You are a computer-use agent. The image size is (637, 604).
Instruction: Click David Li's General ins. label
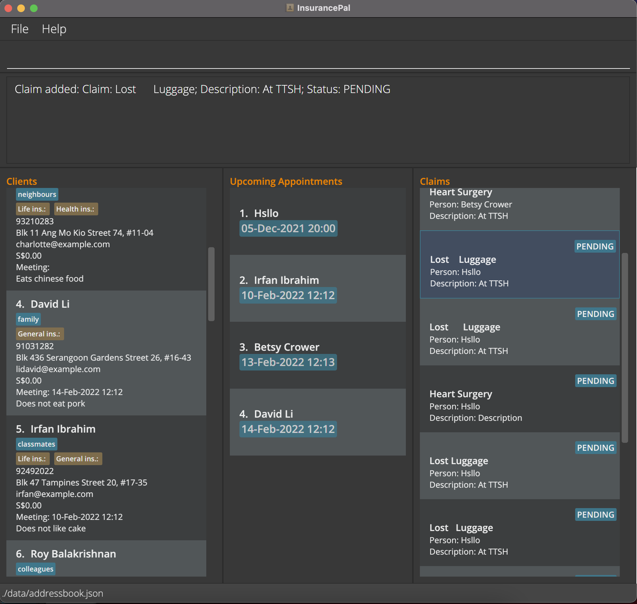[40, 334]
